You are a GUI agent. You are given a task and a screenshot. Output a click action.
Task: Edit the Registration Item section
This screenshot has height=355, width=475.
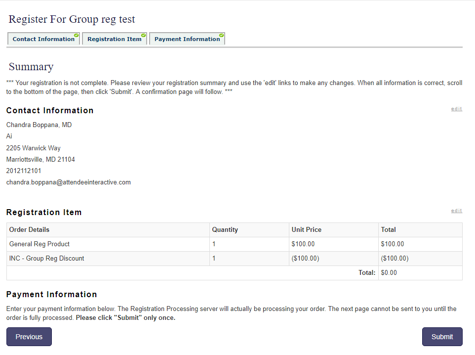456,211
